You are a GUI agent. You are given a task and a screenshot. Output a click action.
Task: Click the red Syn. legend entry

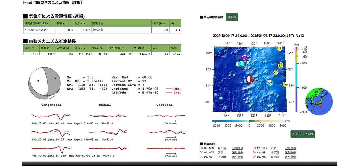tap(174, 93)
